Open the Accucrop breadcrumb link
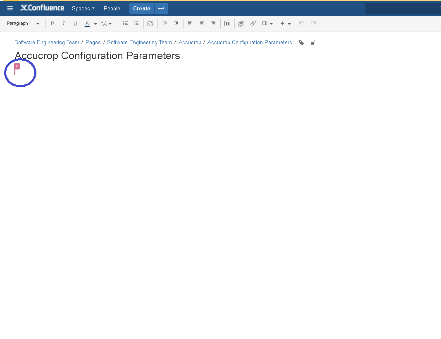Screen dimensions: 441x339 (x=190, y=43)
